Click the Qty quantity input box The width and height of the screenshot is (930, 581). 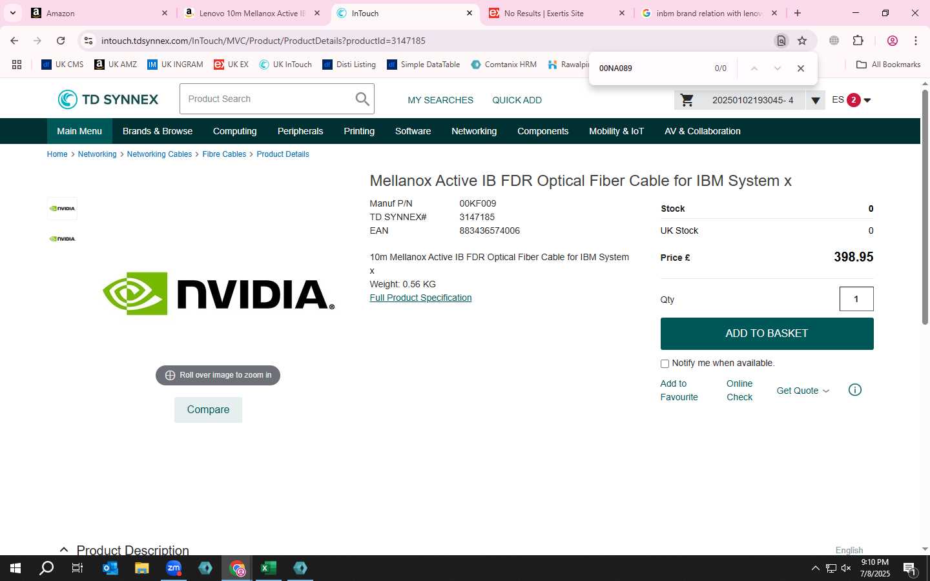[856, 299]
